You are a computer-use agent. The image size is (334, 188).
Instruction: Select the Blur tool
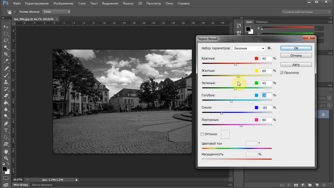tap(6, 109)
